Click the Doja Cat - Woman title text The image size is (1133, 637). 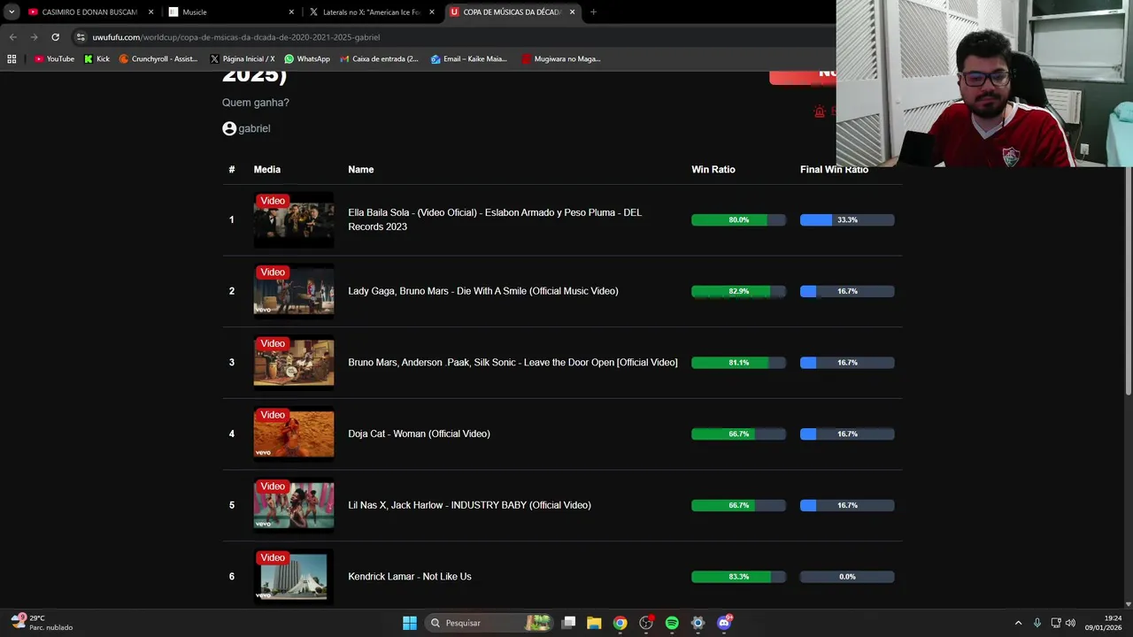tap(419, 434)
